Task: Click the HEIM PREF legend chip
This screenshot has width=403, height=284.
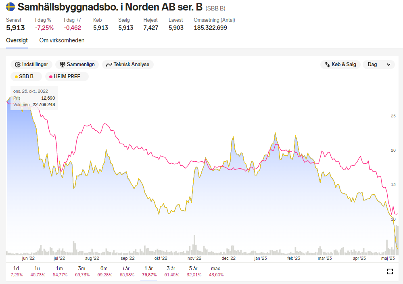Action: click(x=67, y=77)
